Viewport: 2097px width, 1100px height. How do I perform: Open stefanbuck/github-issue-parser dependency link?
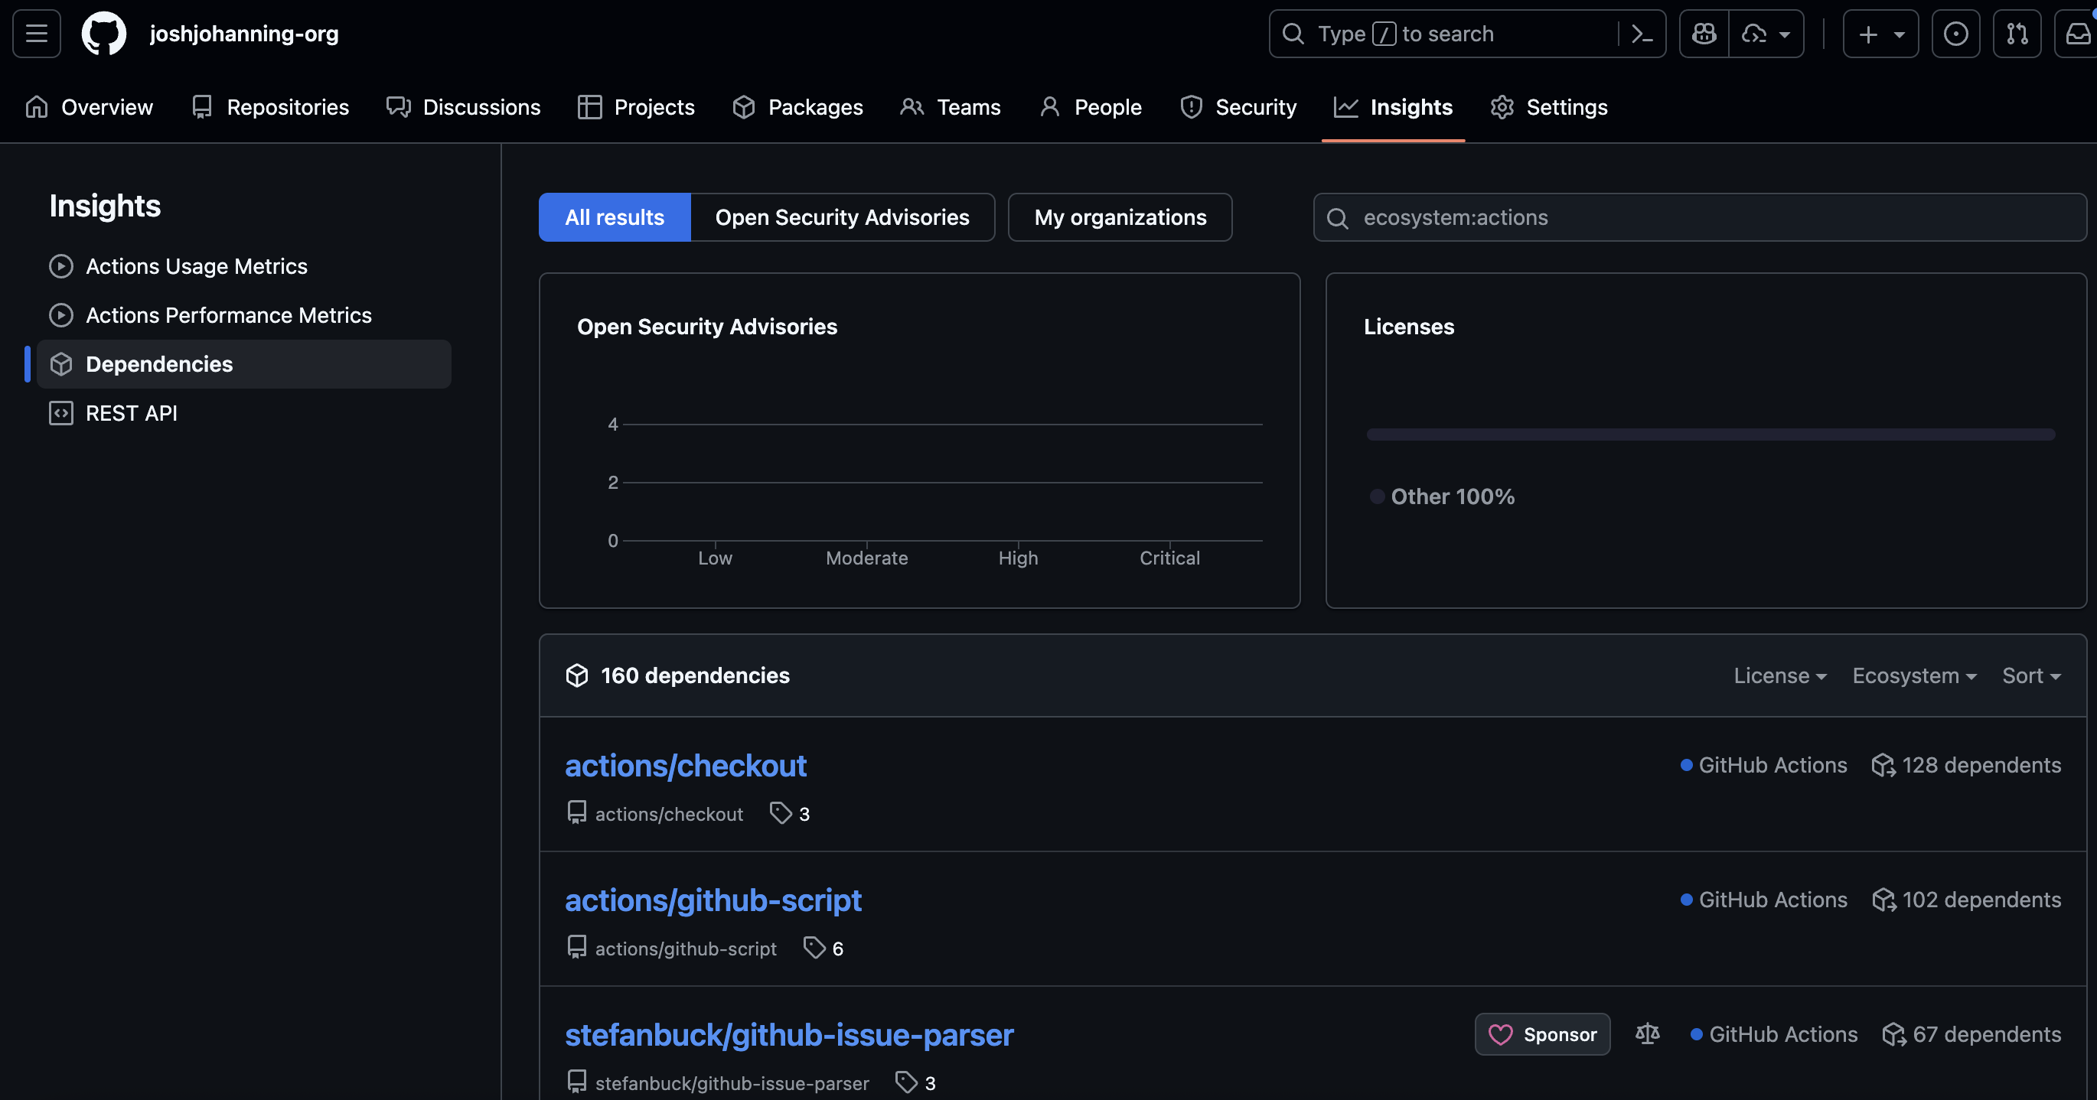coord(790,1035)
